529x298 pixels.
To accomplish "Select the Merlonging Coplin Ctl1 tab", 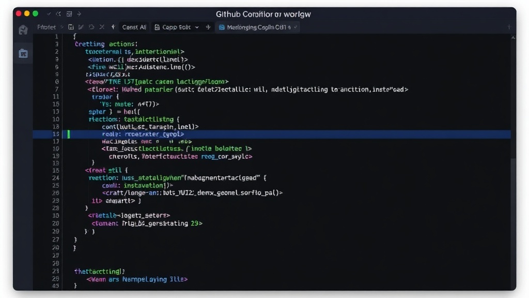I will (x=258, y=27).
